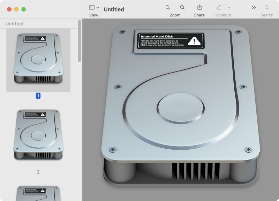Screen dimensions: 279x201
Task: Show more toolbar items via double chevron
Action: click(254, 7)
